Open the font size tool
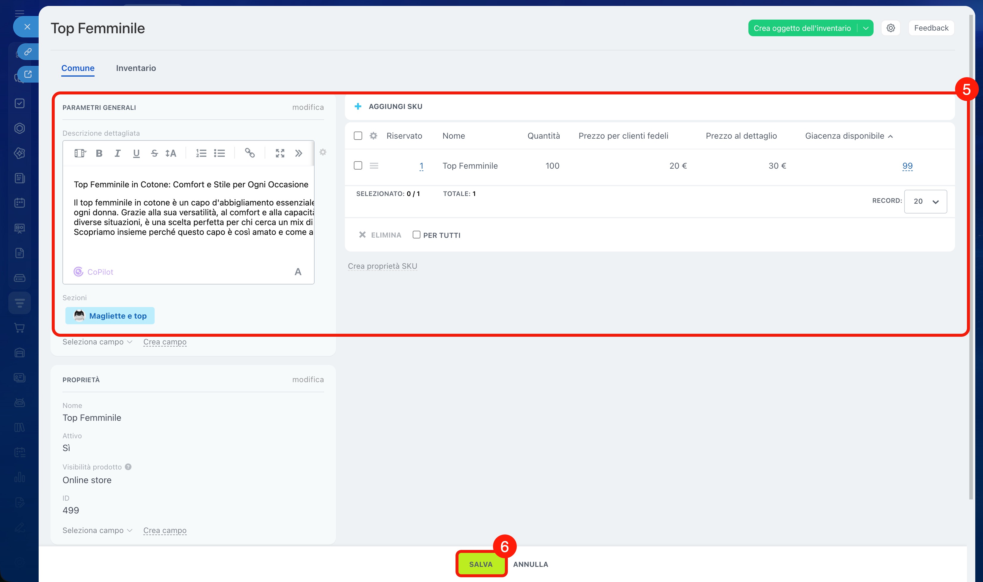 [171, 153]
